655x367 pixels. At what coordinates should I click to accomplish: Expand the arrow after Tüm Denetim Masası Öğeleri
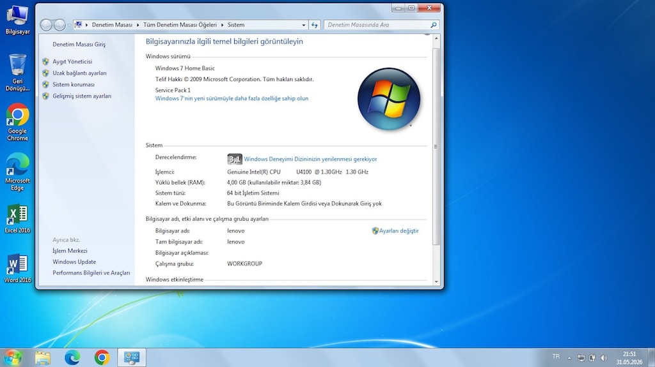click(222, 25)
